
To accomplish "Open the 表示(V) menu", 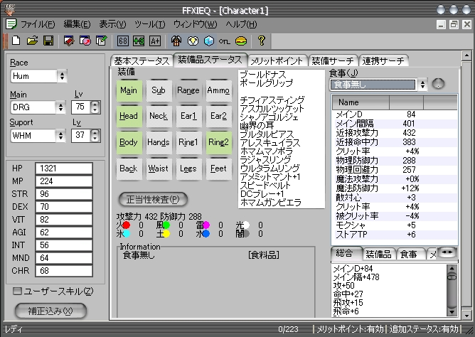I will 112,24.
